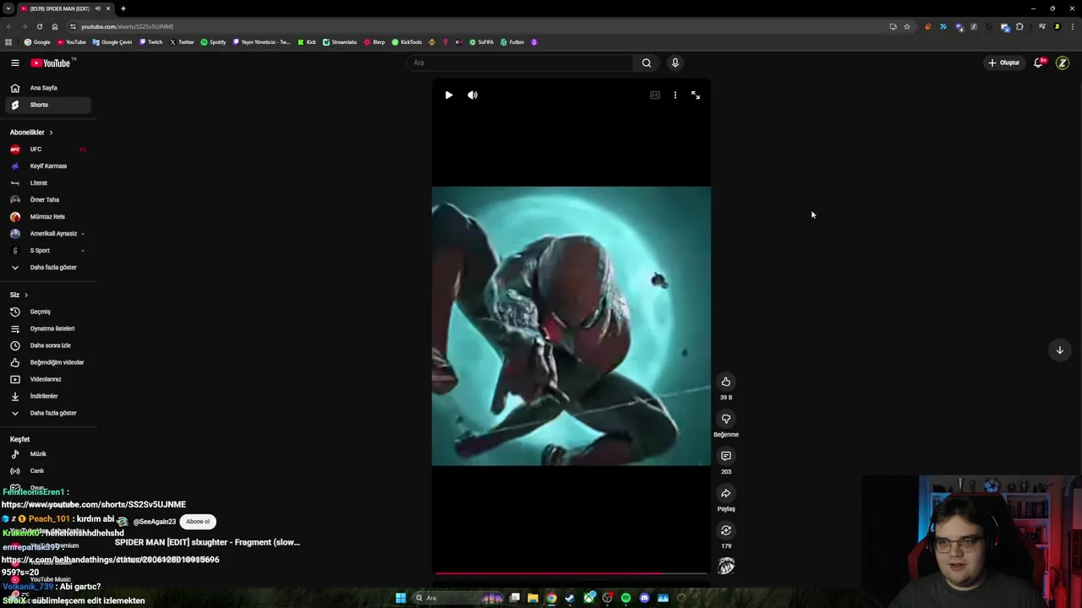
Task: Click the YouTube search field
Action: pos(521,62)
